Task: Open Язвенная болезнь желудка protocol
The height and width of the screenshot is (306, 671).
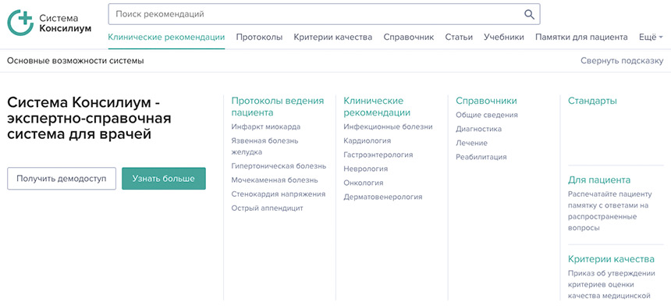Action: click(264, 147)
